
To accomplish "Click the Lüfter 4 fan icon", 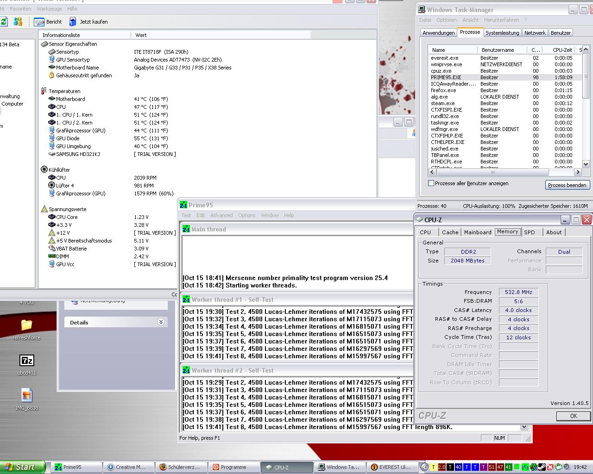I will 52,186.
